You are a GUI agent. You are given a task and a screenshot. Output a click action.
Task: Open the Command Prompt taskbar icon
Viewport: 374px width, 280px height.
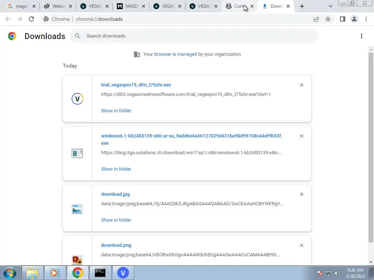[x=100, y=273]
